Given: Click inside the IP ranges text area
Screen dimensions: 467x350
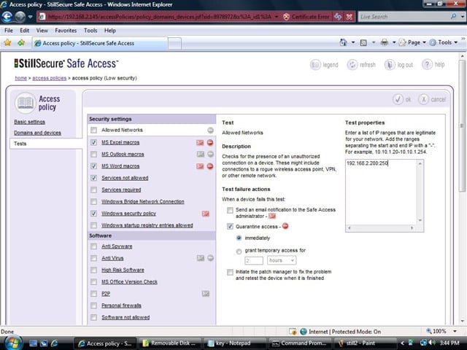Looking at the screenshot, I should point(382,192).
